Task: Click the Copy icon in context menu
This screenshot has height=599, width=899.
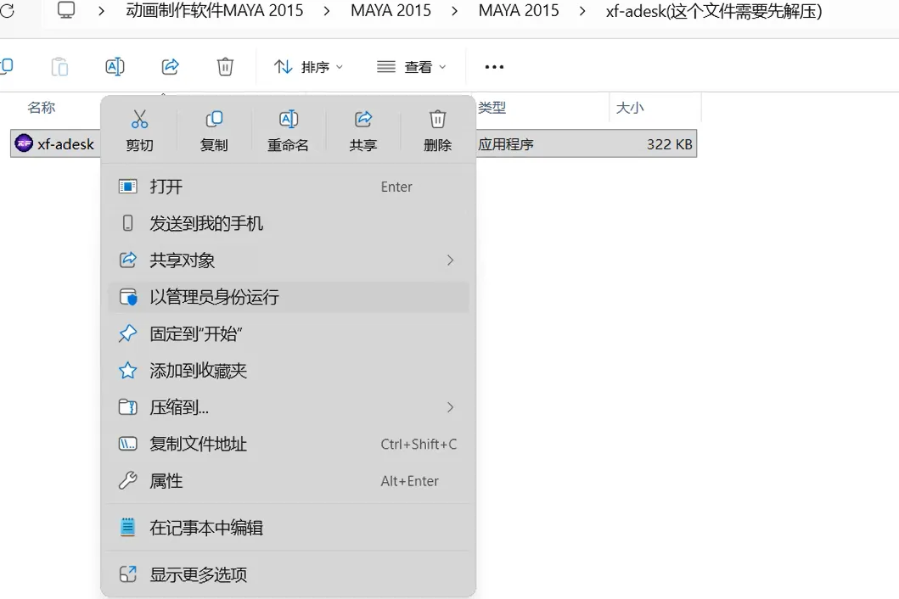Action: 214,120
